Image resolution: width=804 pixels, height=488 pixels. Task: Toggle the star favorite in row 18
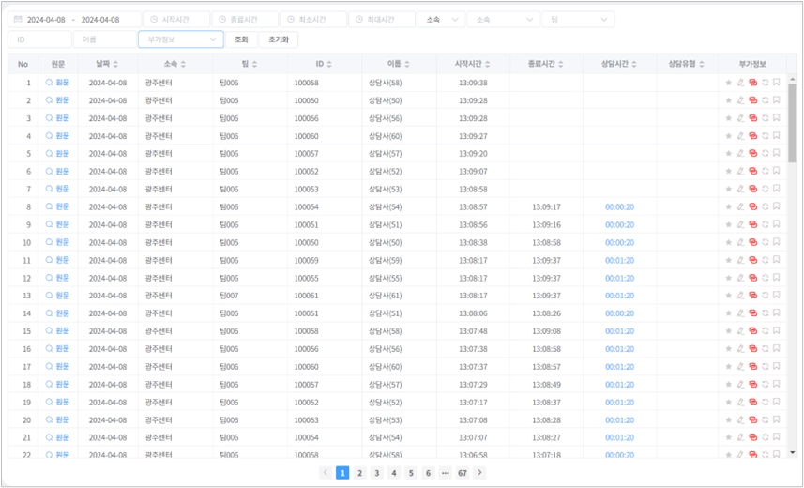728,385
